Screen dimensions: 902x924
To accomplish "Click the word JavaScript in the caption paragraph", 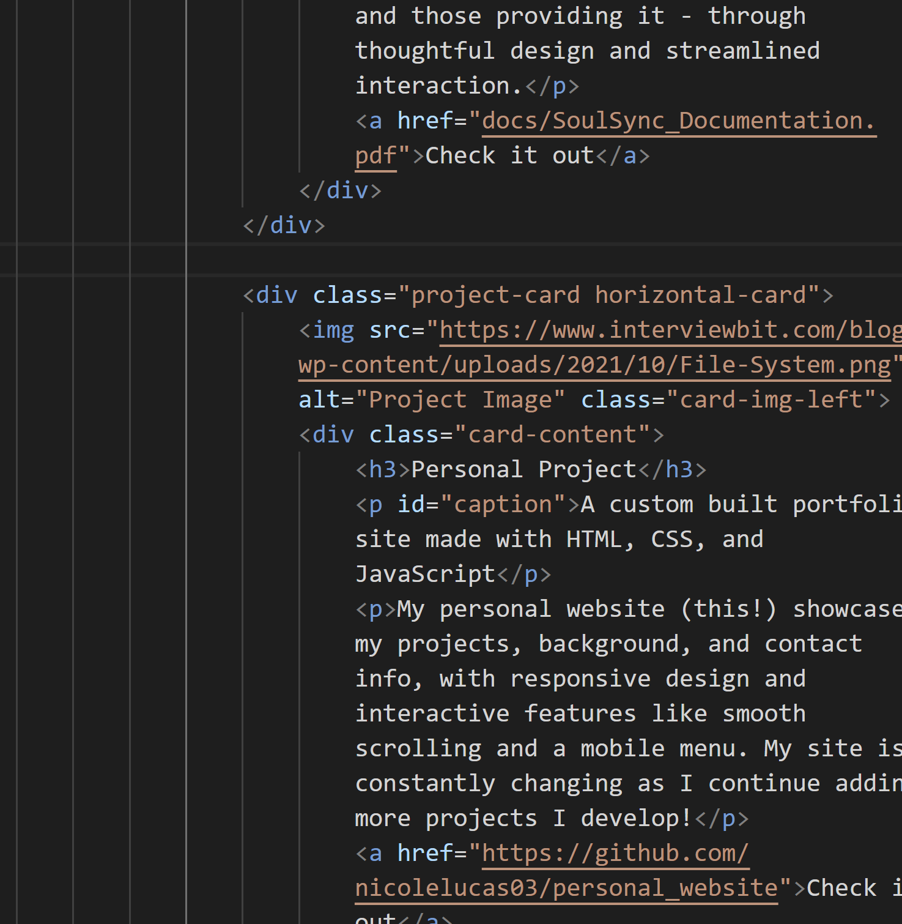I will point(425,573).
